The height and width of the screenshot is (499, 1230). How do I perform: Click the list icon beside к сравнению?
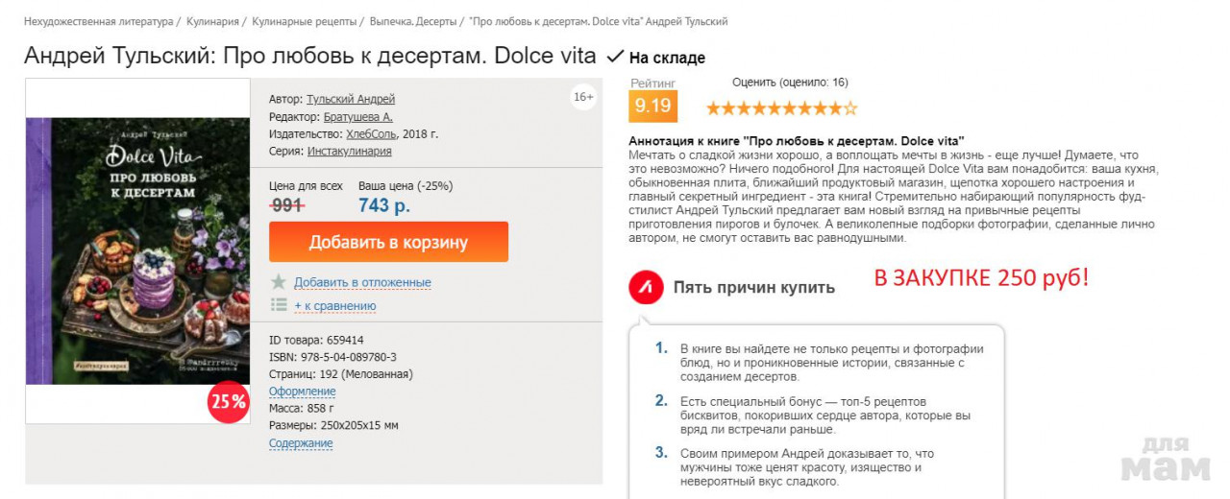tap(279, 305)
